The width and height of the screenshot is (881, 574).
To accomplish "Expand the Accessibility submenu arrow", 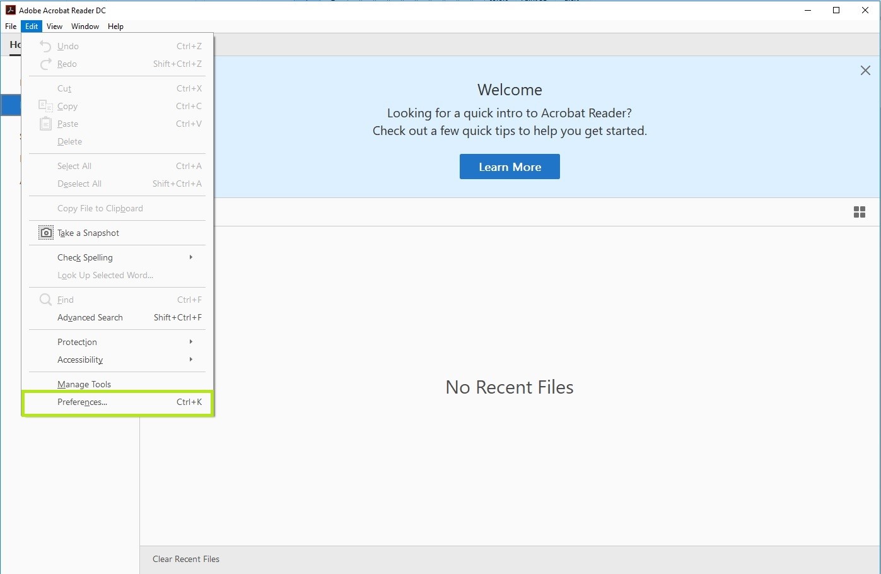I will click(x=191, y=360).
